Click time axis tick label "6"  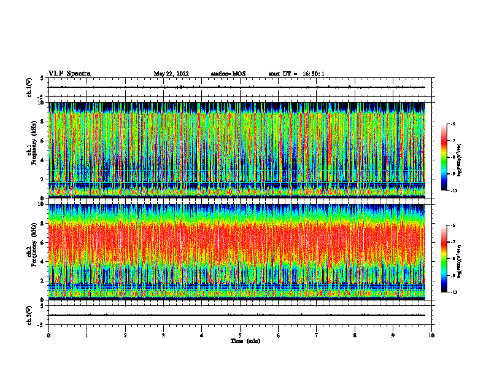coord(279,335)
